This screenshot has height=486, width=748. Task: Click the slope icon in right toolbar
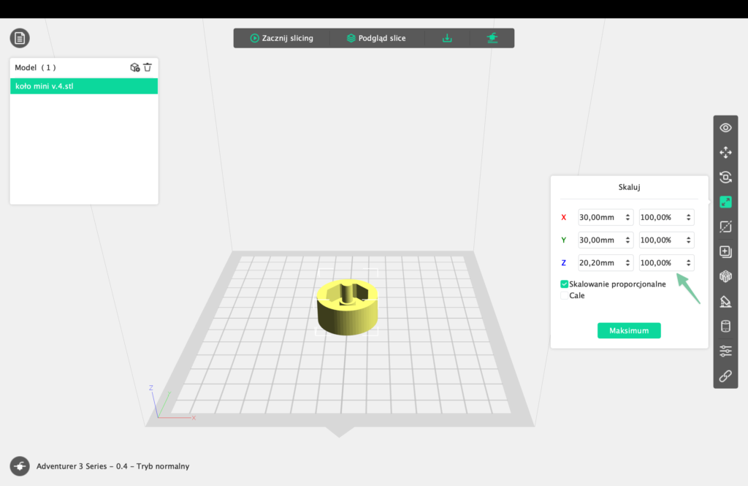[725, 301]
